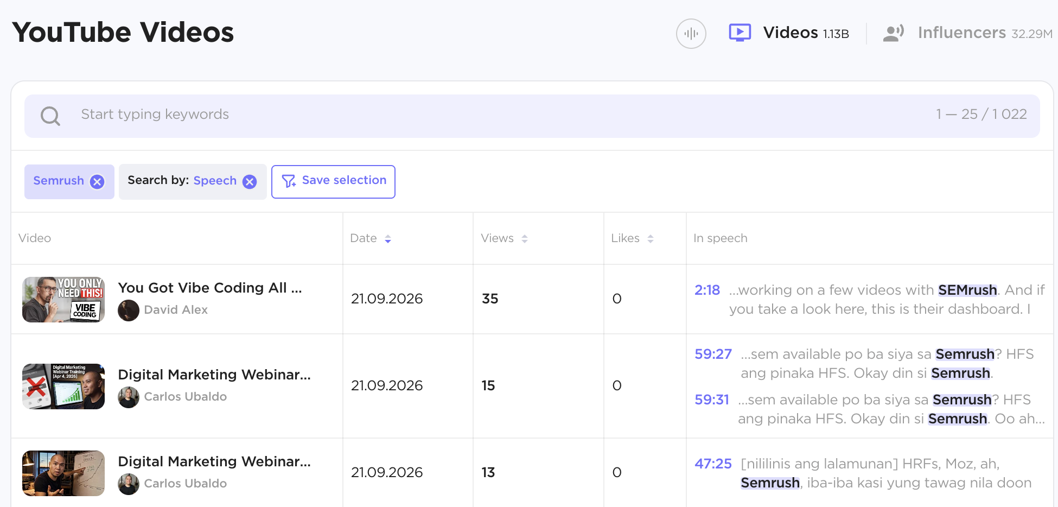Open the Vibe Coding video thumbnail

pos(63,300)
